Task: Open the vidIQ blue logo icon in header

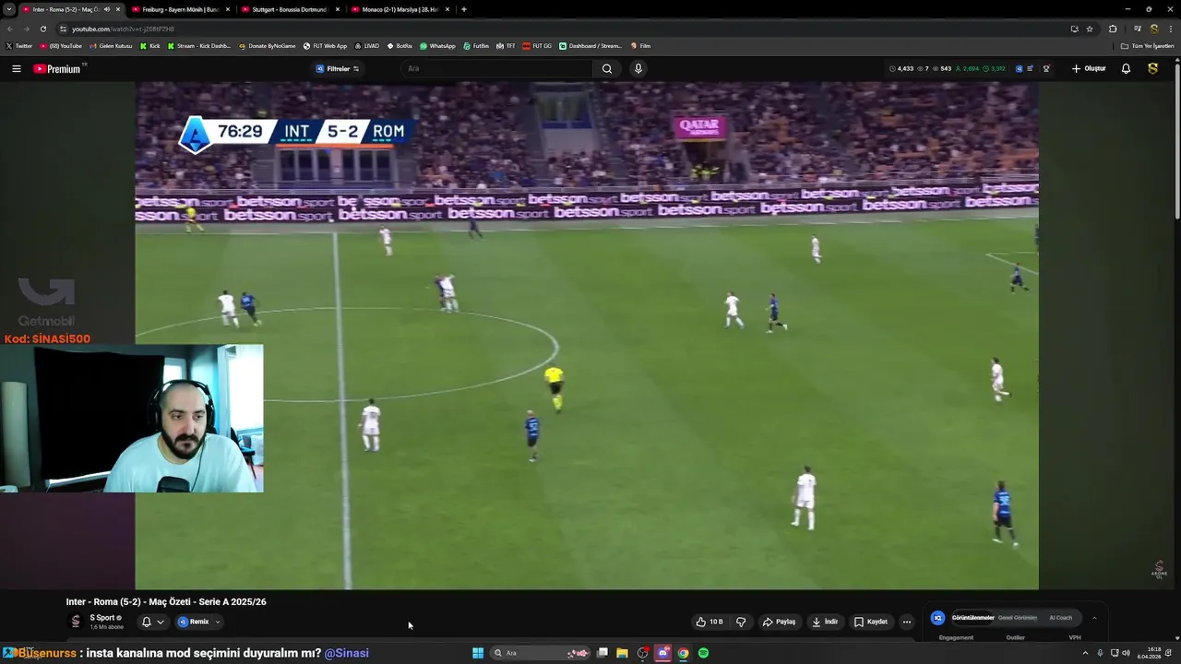Action: click(1020, 68)
